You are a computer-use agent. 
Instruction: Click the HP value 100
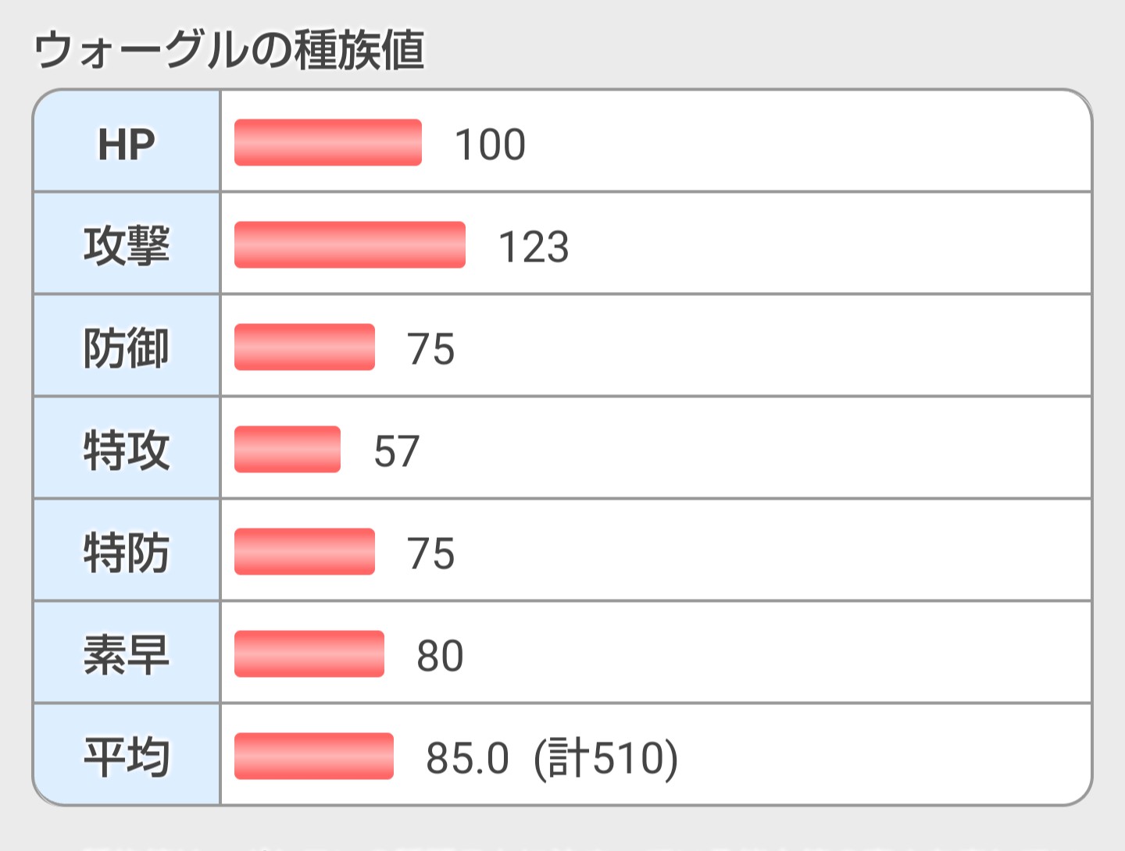(490, 145)
